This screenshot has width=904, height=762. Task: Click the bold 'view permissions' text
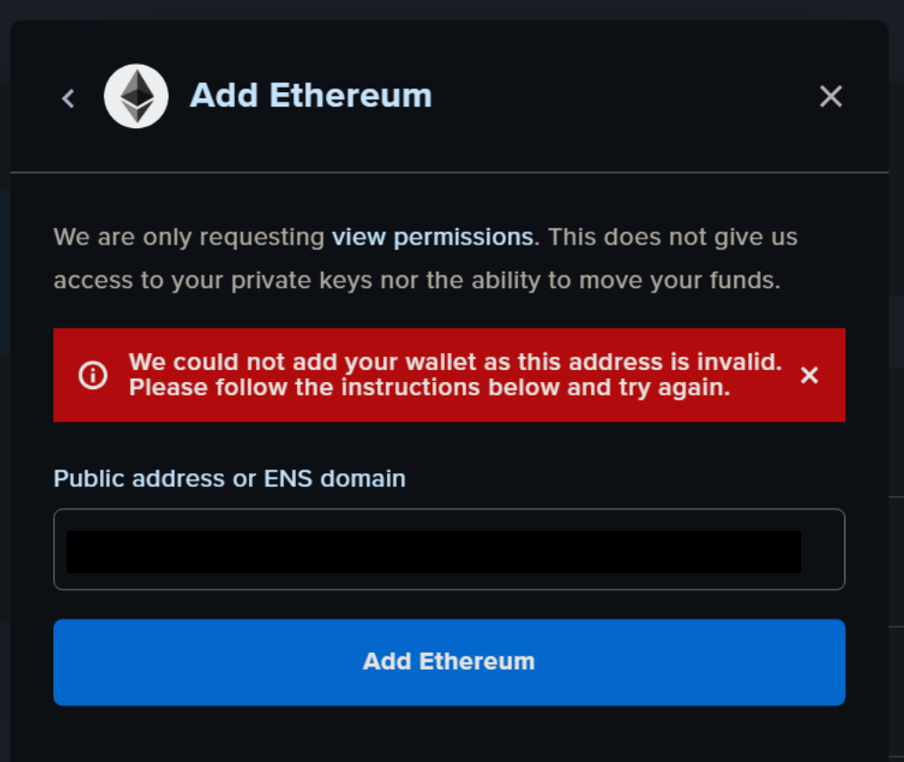pyautogui.click(x=432, y=237)
